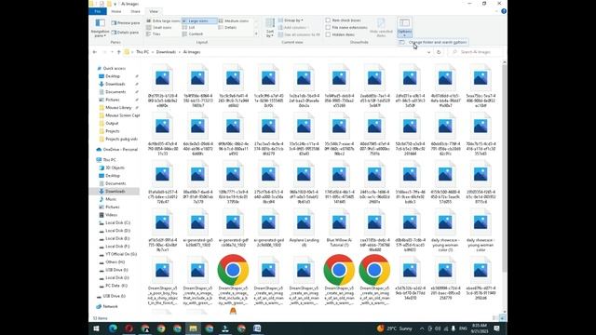Viewport: 596px width, 335px height.
Task: Select Medium icons layout
Action: pyautogui.click(x=234, y=20)
